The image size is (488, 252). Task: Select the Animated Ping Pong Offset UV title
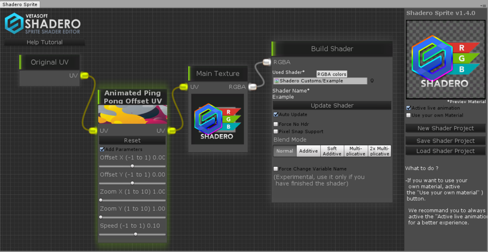point(132,97)
